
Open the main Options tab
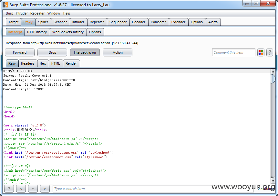tap(197, 22)
